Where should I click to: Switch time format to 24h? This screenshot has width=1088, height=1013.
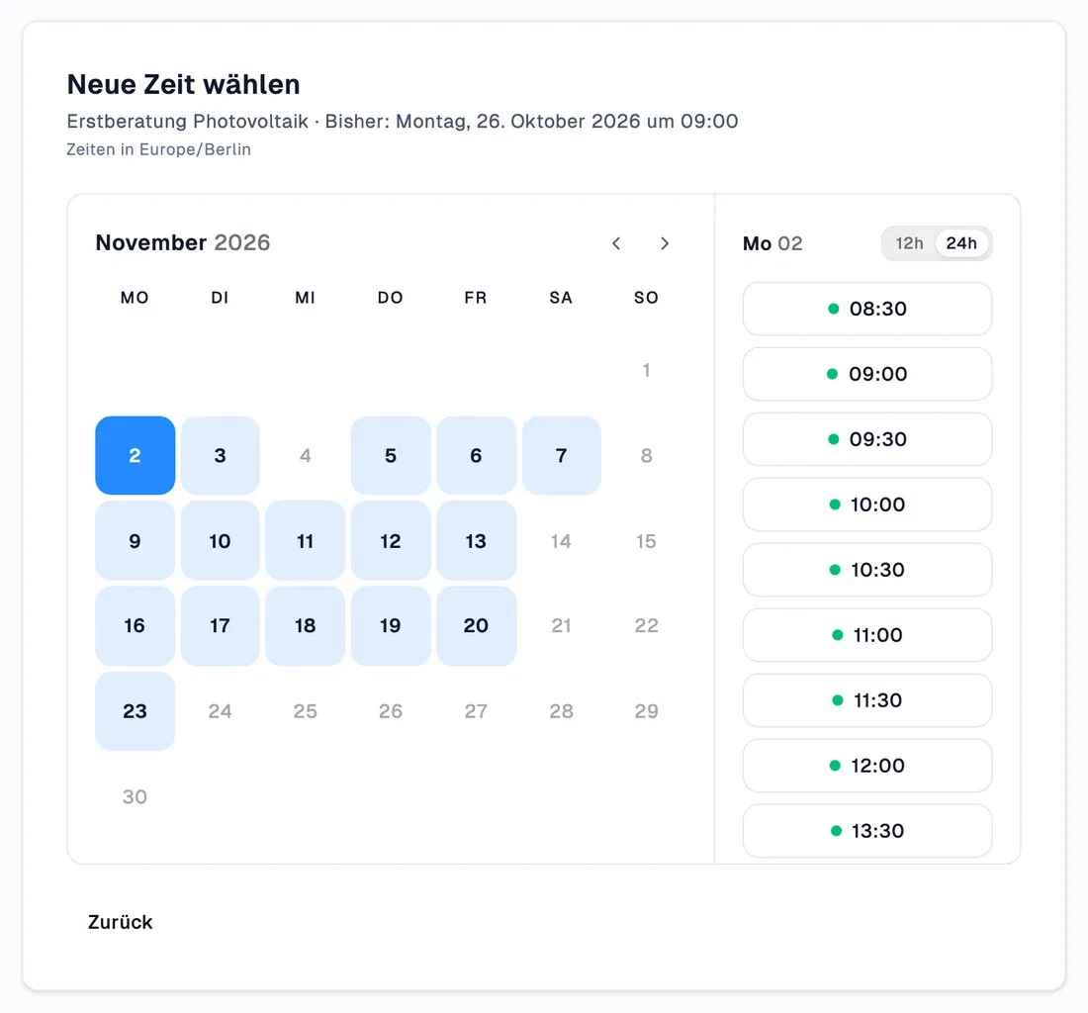(x=961, y=243)
